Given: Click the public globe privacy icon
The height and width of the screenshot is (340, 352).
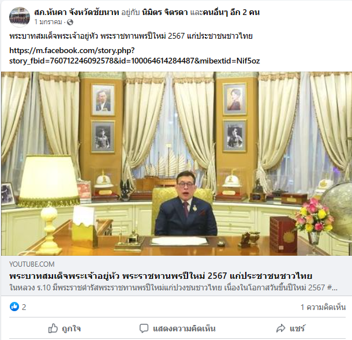Looking at the screenshot, I should (x=70, y=23).
